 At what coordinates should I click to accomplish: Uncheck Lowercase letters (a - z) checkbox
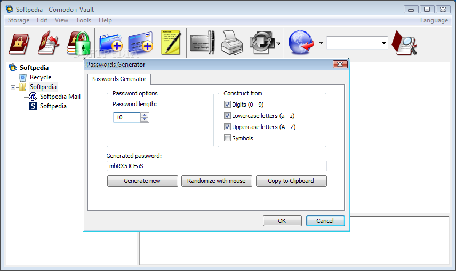pos(227,116)
